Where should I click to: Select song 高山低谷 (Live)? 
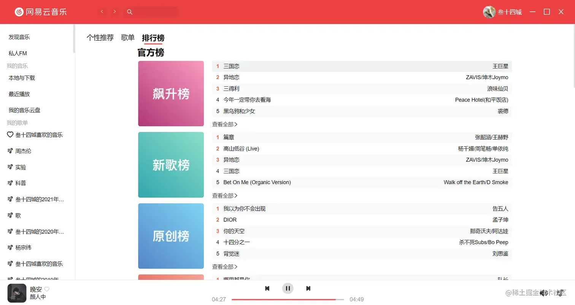[x=241, y=148]
